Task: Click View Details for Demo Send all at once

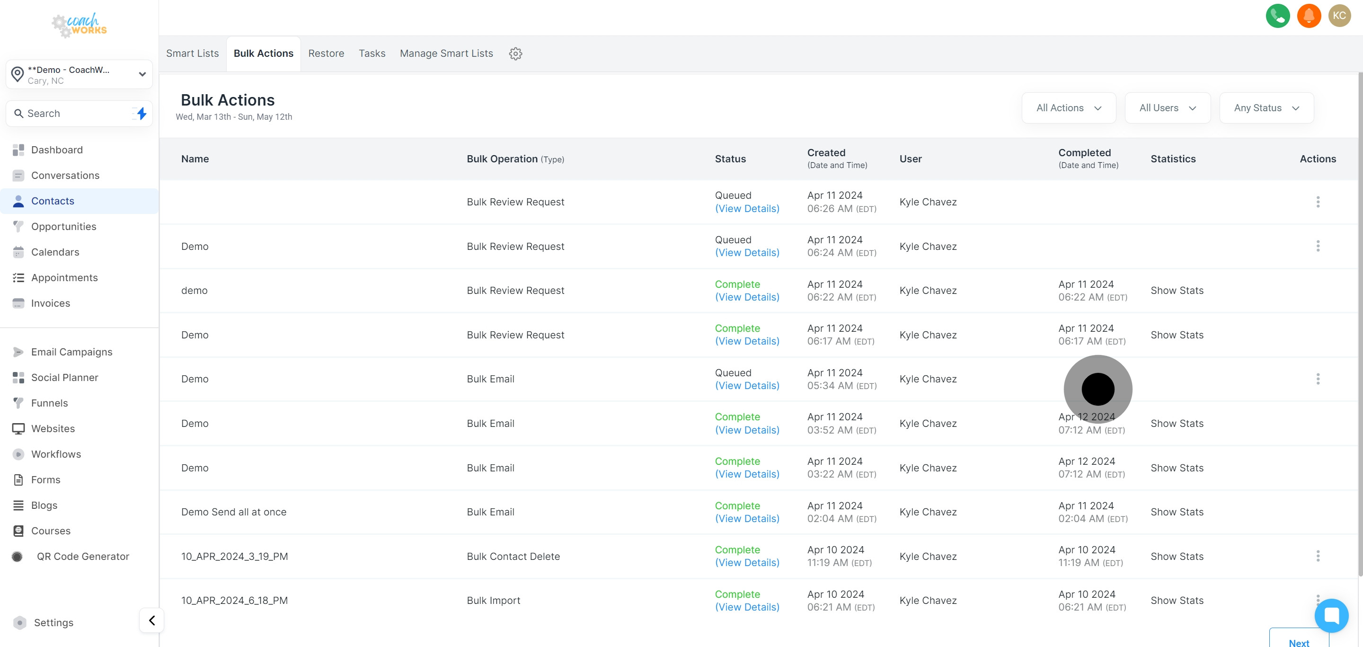Action: (747, 518)
